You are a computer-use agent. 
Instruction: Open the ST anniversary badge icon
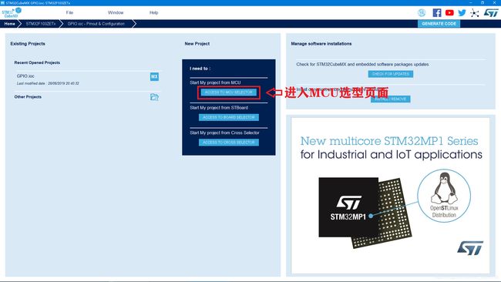pos(422,12)
